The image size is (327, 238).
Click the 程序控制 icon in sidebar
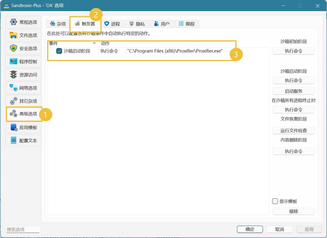point(14,62)
